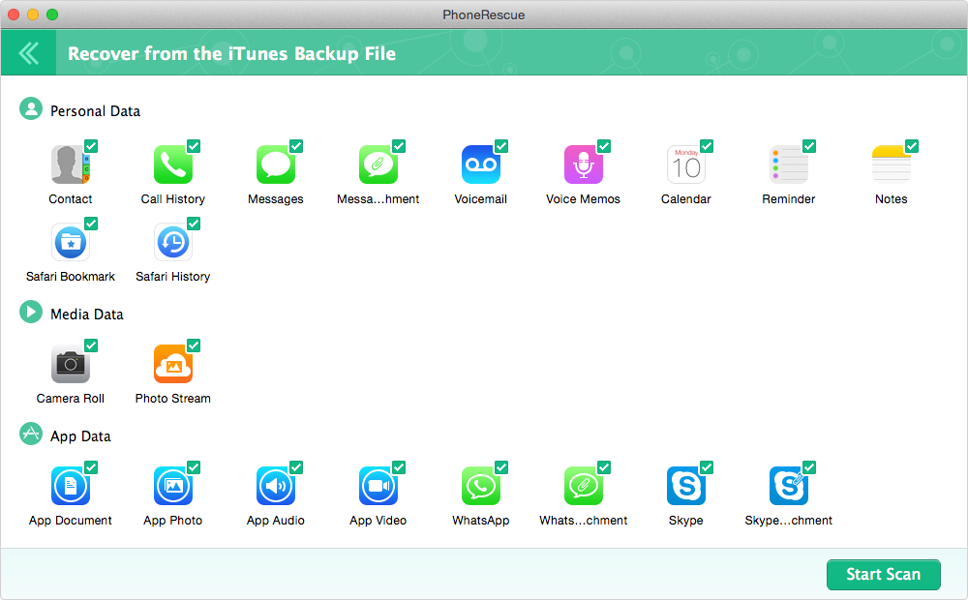Screen dimensions: 968x600
Task: Click the Contact icon
Action: [70, 165]
